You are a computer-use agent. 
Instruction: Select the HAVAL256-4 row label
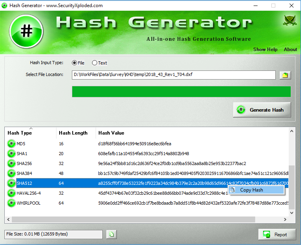point(28,193)
